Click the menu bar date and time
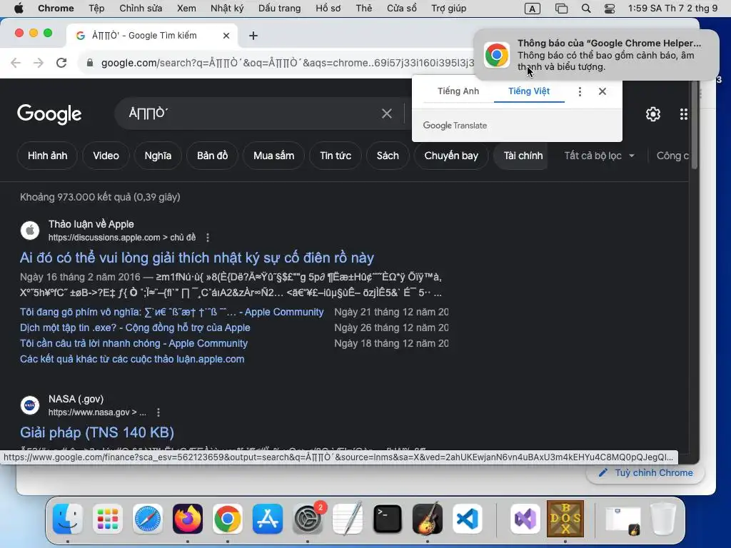The image size is (731, 548). pos(672,9)
